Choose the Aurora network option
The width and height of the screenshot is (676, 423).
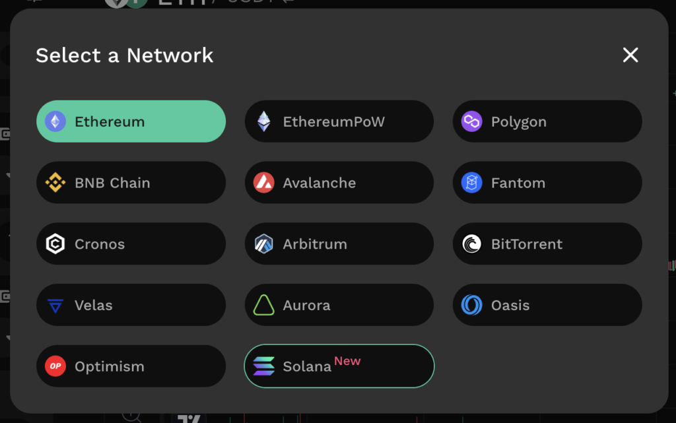339,305
